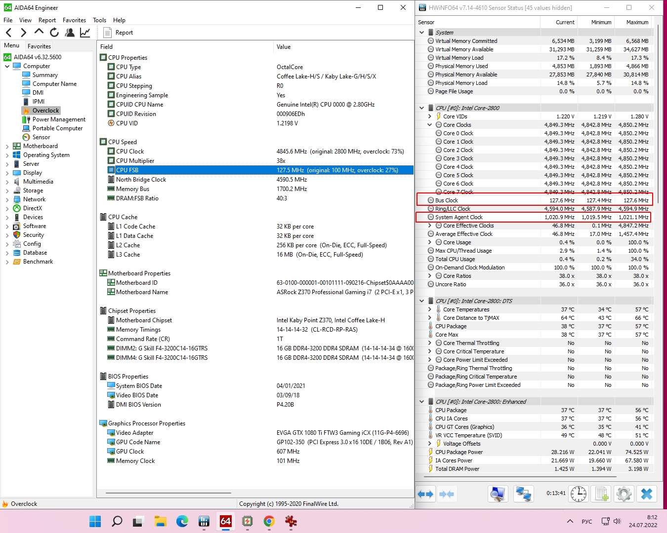667x533 pixels.
Task: Select the Sensor tree item
Action: (41, 137)
